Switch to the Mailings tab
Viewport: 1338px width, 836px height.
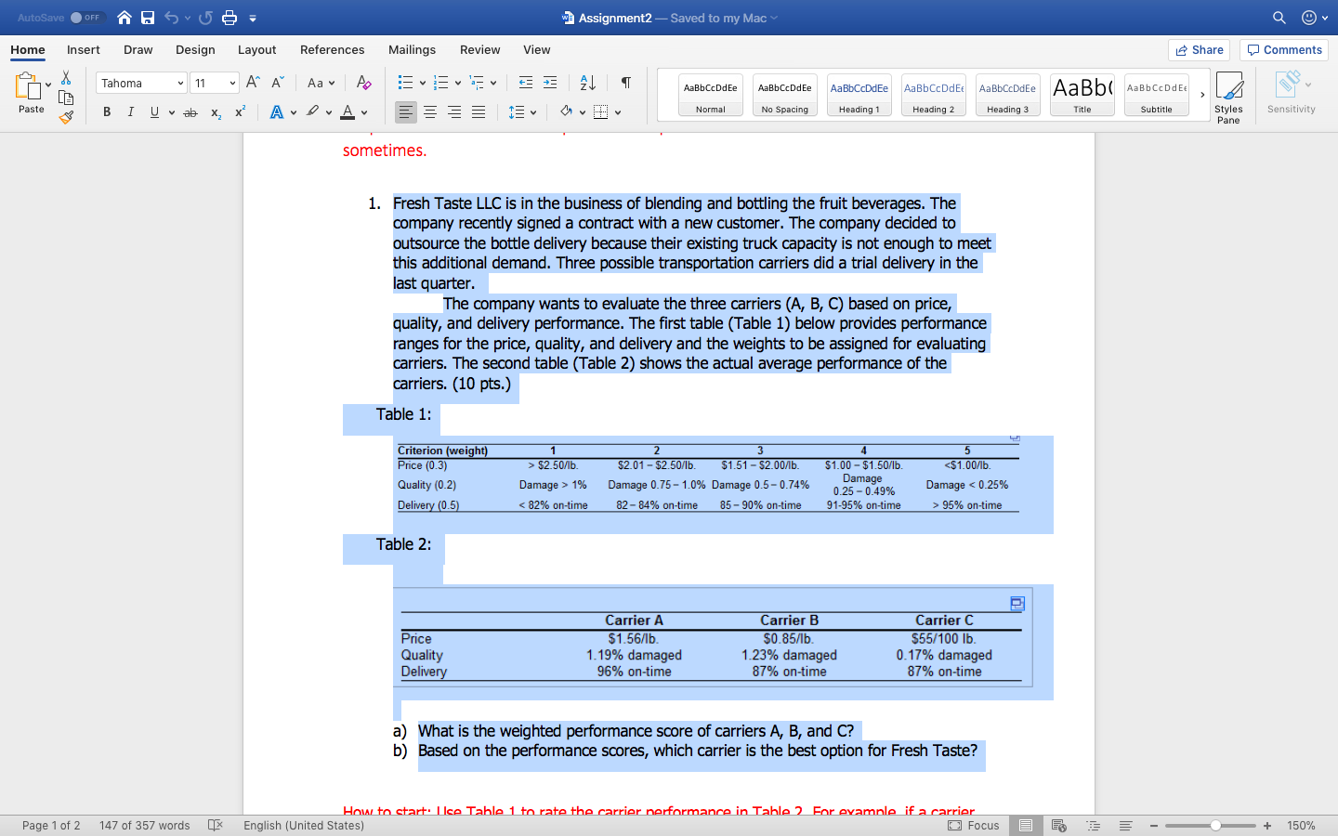pos(412,50)
